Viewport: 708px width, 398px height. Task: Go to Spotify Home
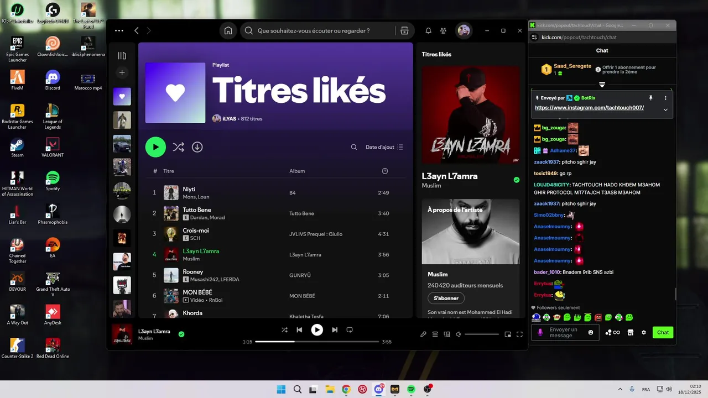pyautogui.click(x=228, y=31)
